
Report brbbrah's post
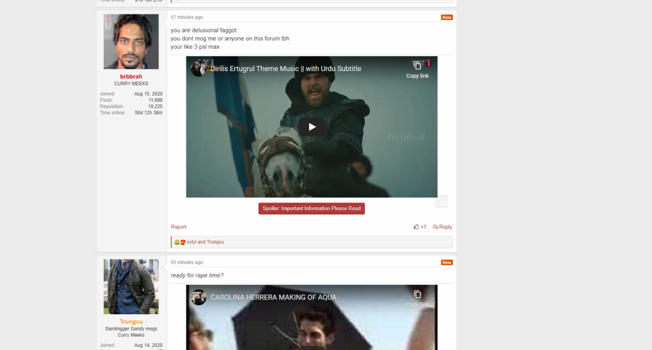point(179,227)
